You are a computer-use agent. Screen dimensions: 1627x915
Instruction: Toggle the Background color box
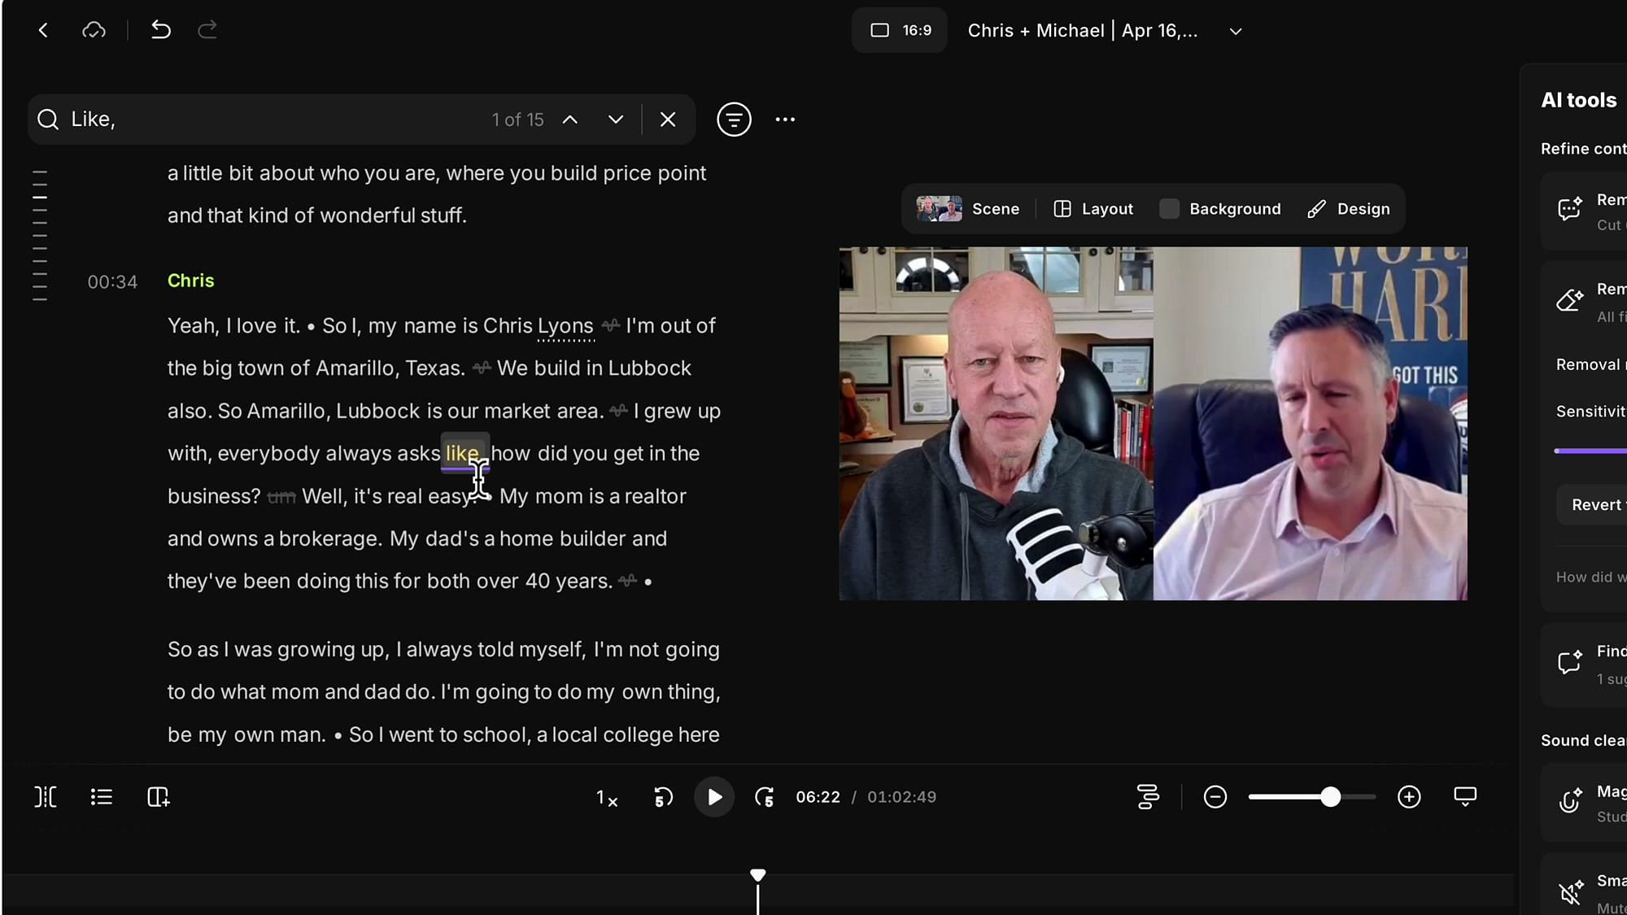point(1169,209)
